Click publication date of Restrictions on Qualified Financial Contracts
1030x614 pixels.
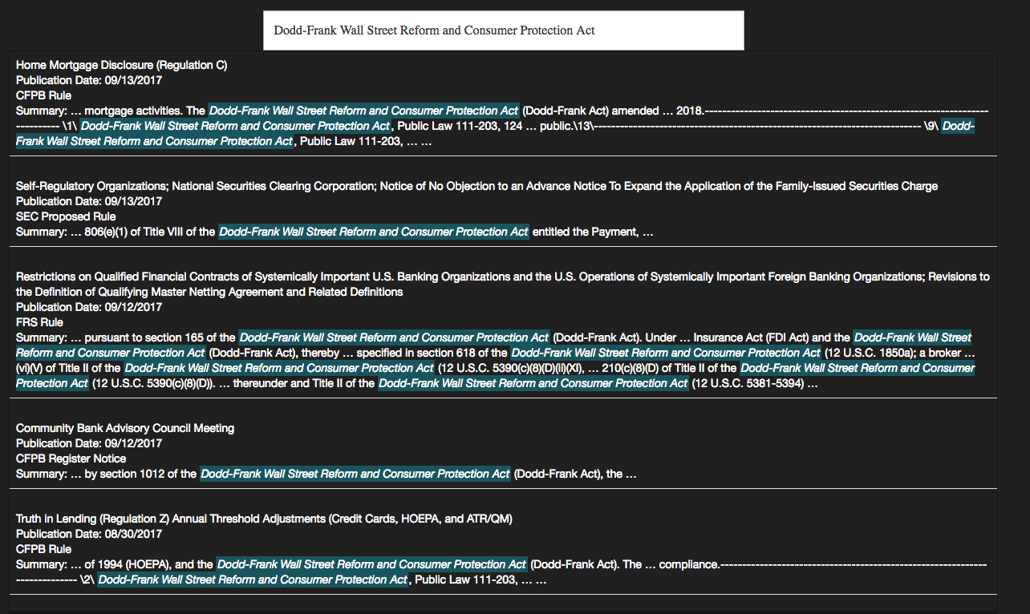[x=89, y=307]
